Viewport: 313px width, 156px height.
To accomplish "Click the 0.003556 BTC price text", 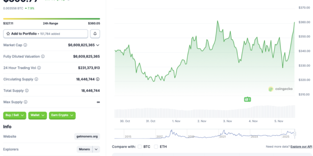I will click(13, 8).
